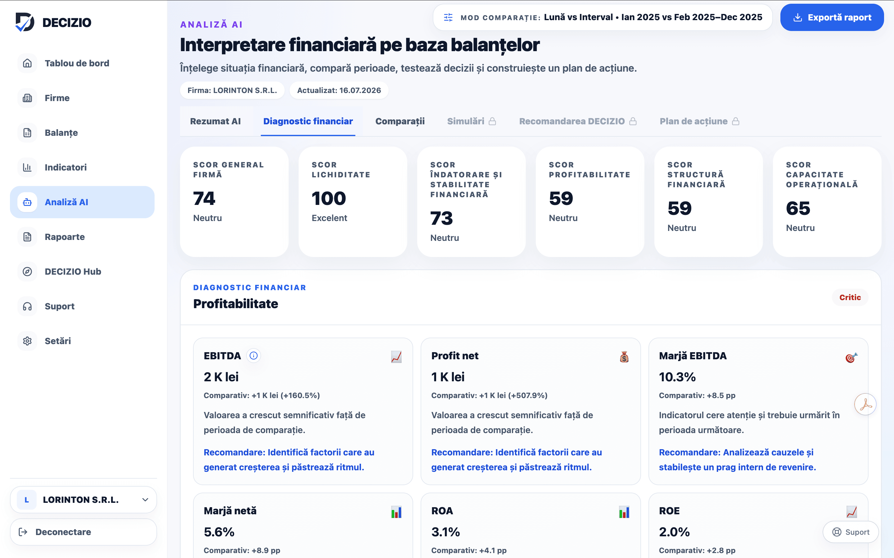Click the Scor îndatorare și stabilitate card
Screen dimensions: 894x558
[x=472, y=201]
